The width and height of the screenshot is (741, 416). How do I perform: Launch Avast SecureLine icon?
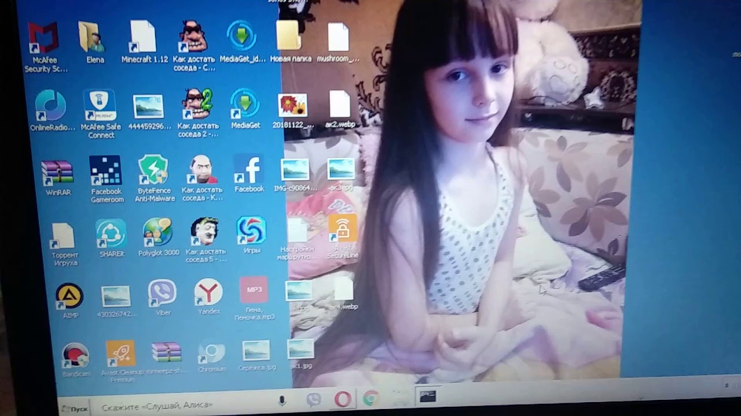click(x=343, y=229)
